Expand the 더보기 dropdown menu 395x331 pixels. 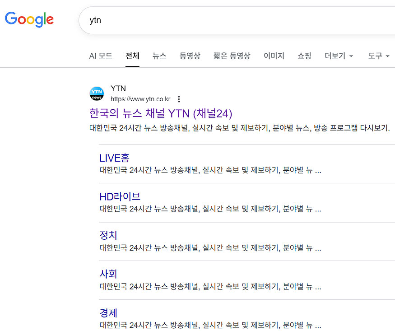[339, 56]
